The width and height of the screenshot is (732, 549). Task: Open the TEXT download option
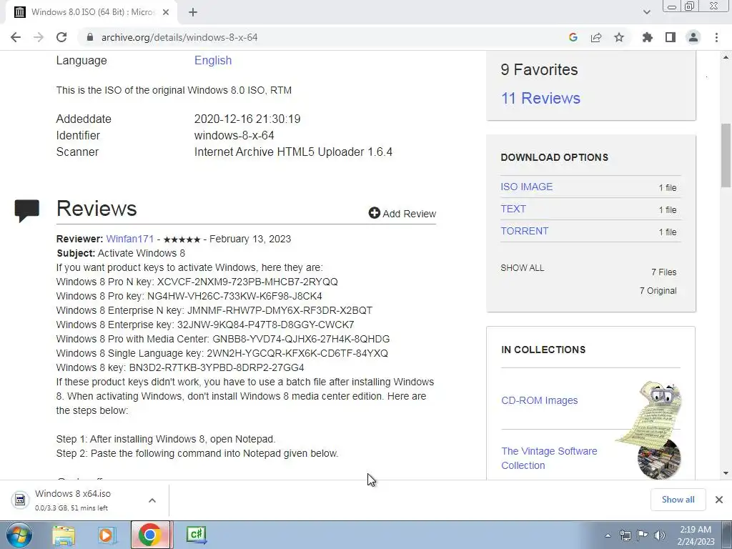[x=513, y=209]
